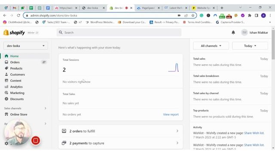Open Ishan Makkar account menu

coord(254,33)
